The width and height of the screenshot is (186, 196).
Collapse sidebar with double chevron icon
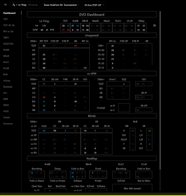pyautogui.click(x=5, y=5)
